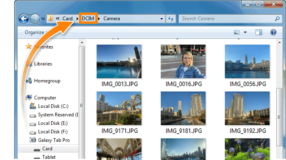Select DCIM in the address path
286x160 pixels.
[x=88, y=18]
